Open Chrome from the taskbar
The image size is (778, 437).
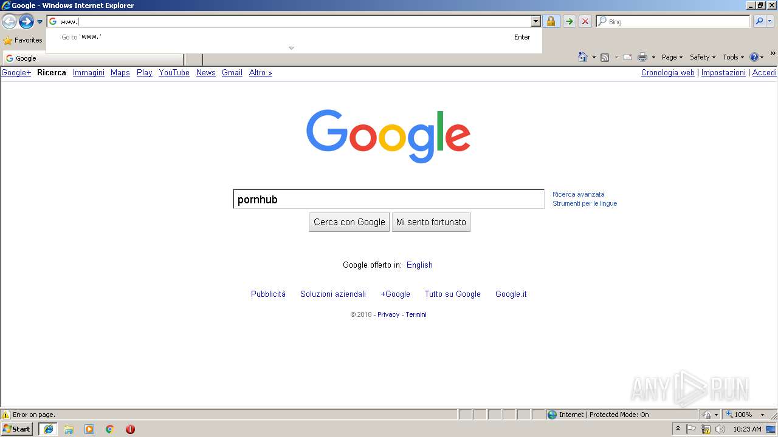(x=110, y=429)
